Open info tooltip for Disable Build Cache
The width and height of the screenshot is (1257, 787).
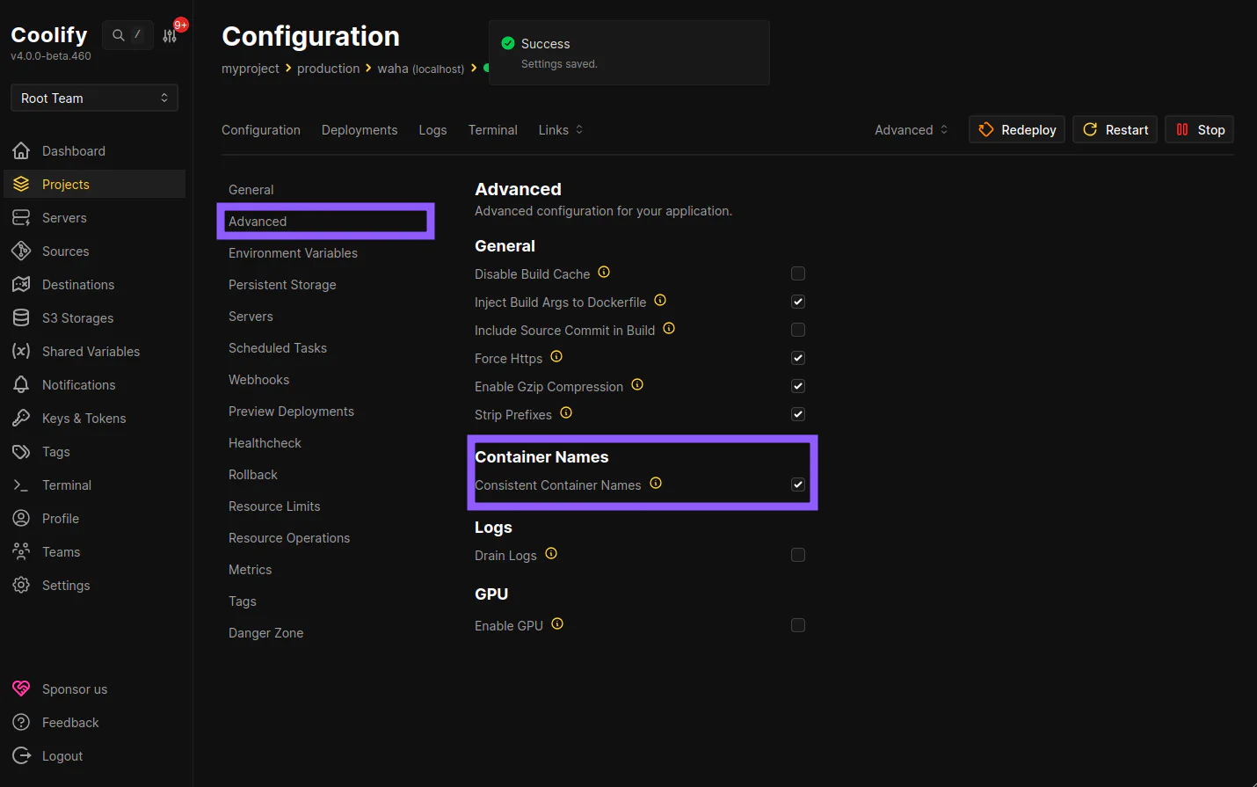(x=604, y=273)
